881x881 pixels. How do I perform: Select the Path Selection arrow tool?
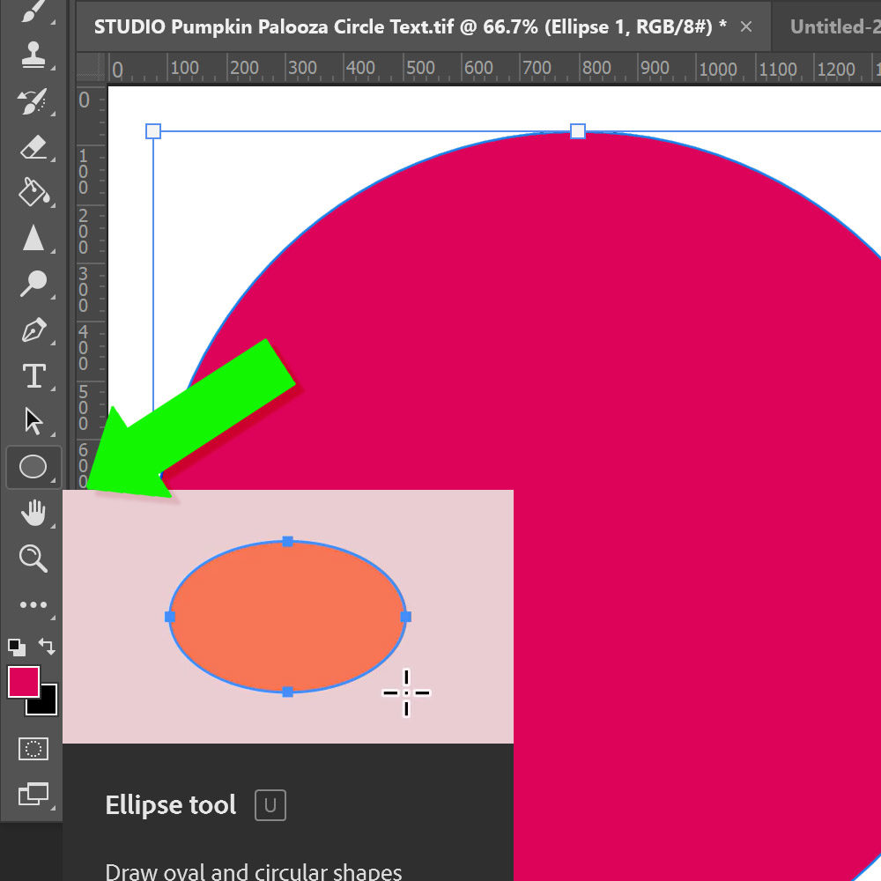pos(33,421)
